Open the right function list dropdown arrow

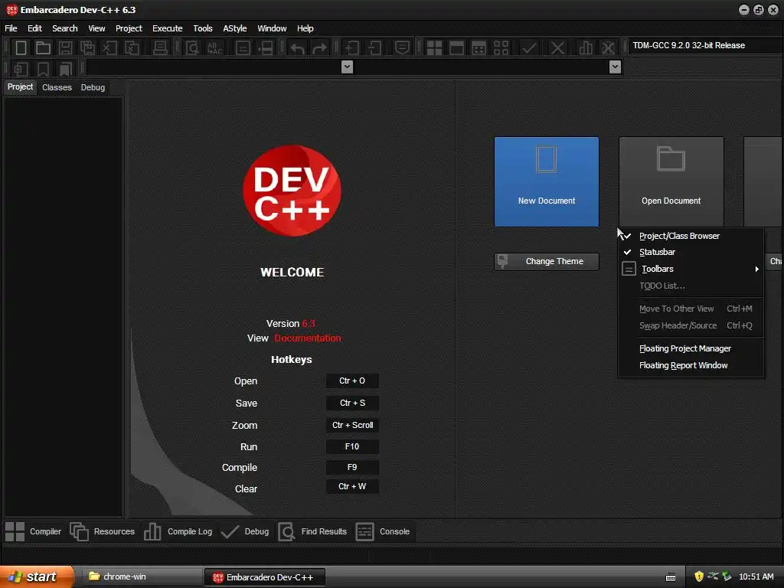(x=615, y=67)
